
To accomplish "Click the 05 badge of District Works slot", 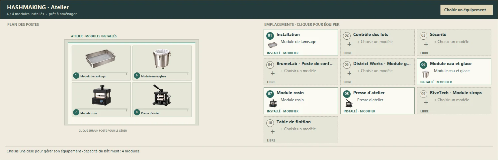I will [x=347, y=64].
